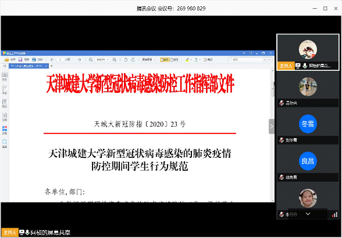Click muted mic icon beside 冬雪's participant name
342x238 pixels.
tap(282, 140)
